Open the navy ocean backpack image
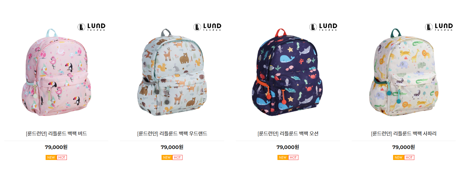The height and width of the screenshot is (169, 473). 287,72
